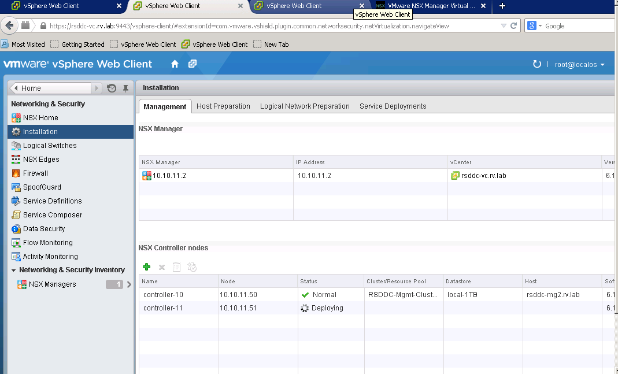Open NSX Edges section
Viewport: 618px width, 374px height.
[40, 160]
